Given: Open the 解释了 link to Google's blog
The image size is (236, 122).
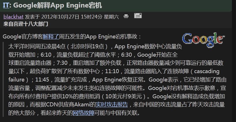Looking at the screenshot, I should point(51,36).
